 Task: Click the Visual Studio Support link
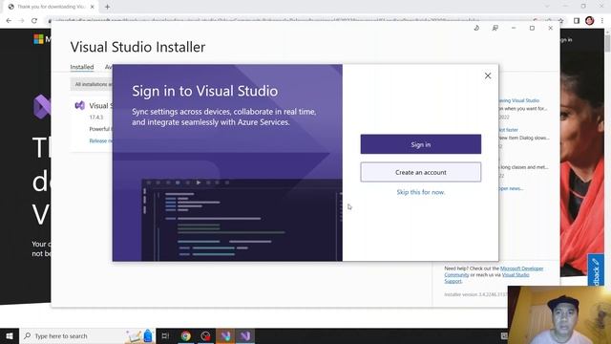coord(516,274)
